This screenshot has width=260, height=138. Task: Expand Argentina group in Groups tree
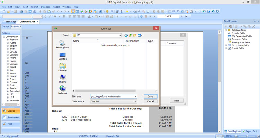[8, 40]
